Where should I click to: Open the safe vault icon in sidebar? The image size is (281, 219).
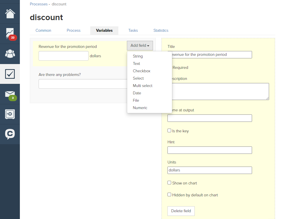(10, 114)
